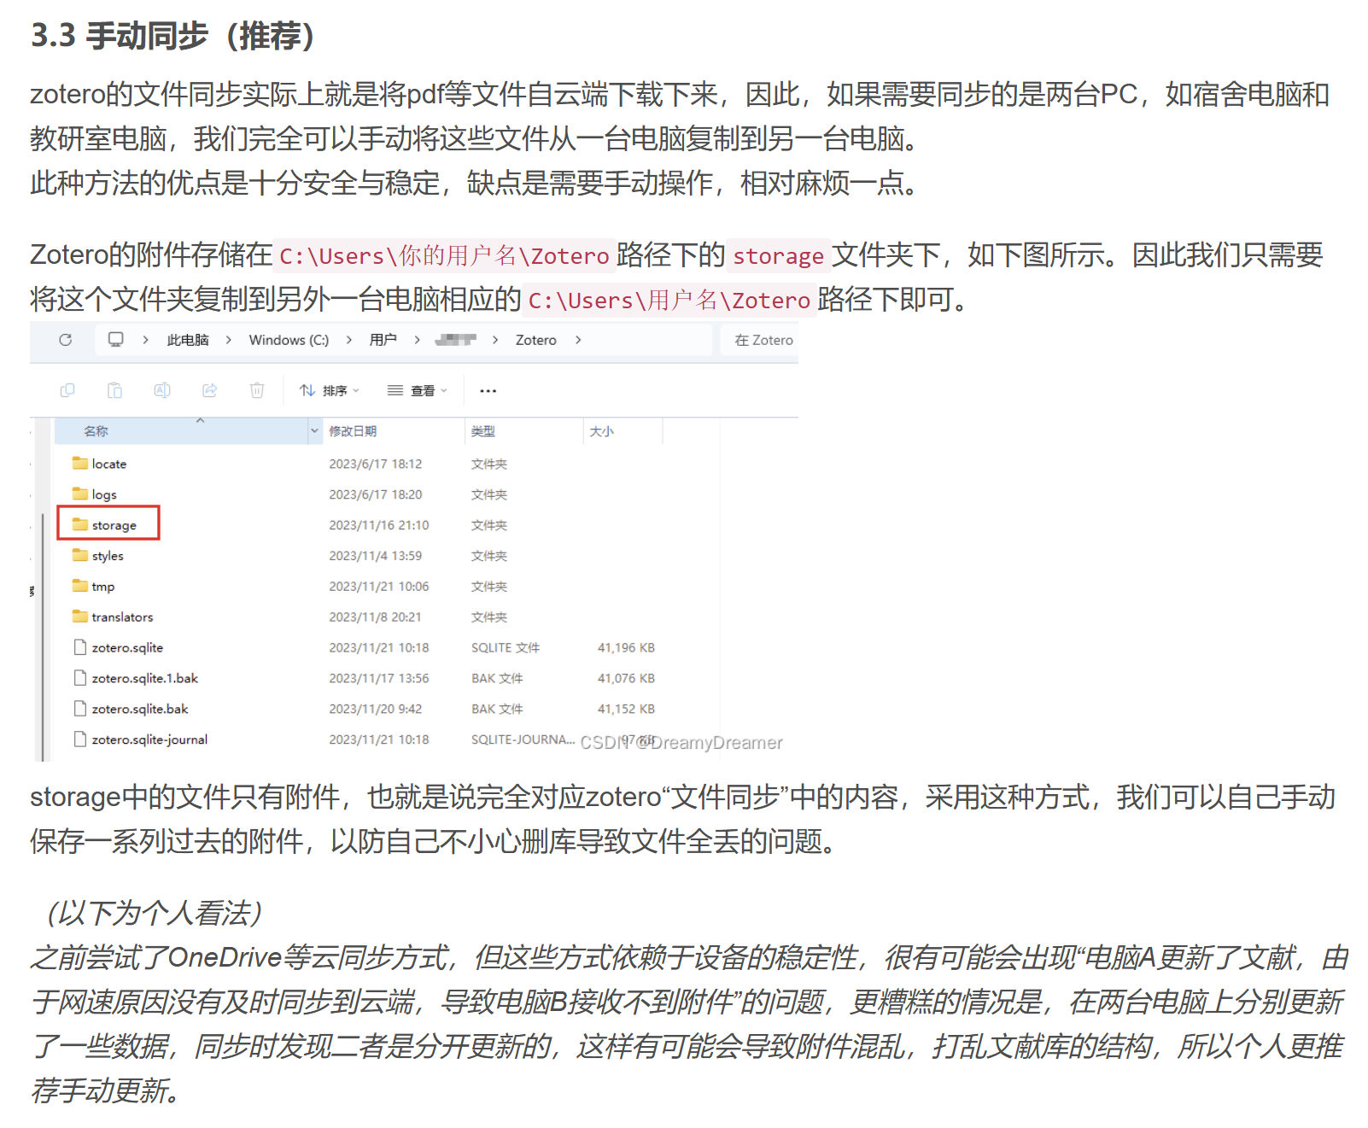This screenshot has height=1128, width=1368.
Task: Click the size 41,196 KB
Action: coord(626,647)
